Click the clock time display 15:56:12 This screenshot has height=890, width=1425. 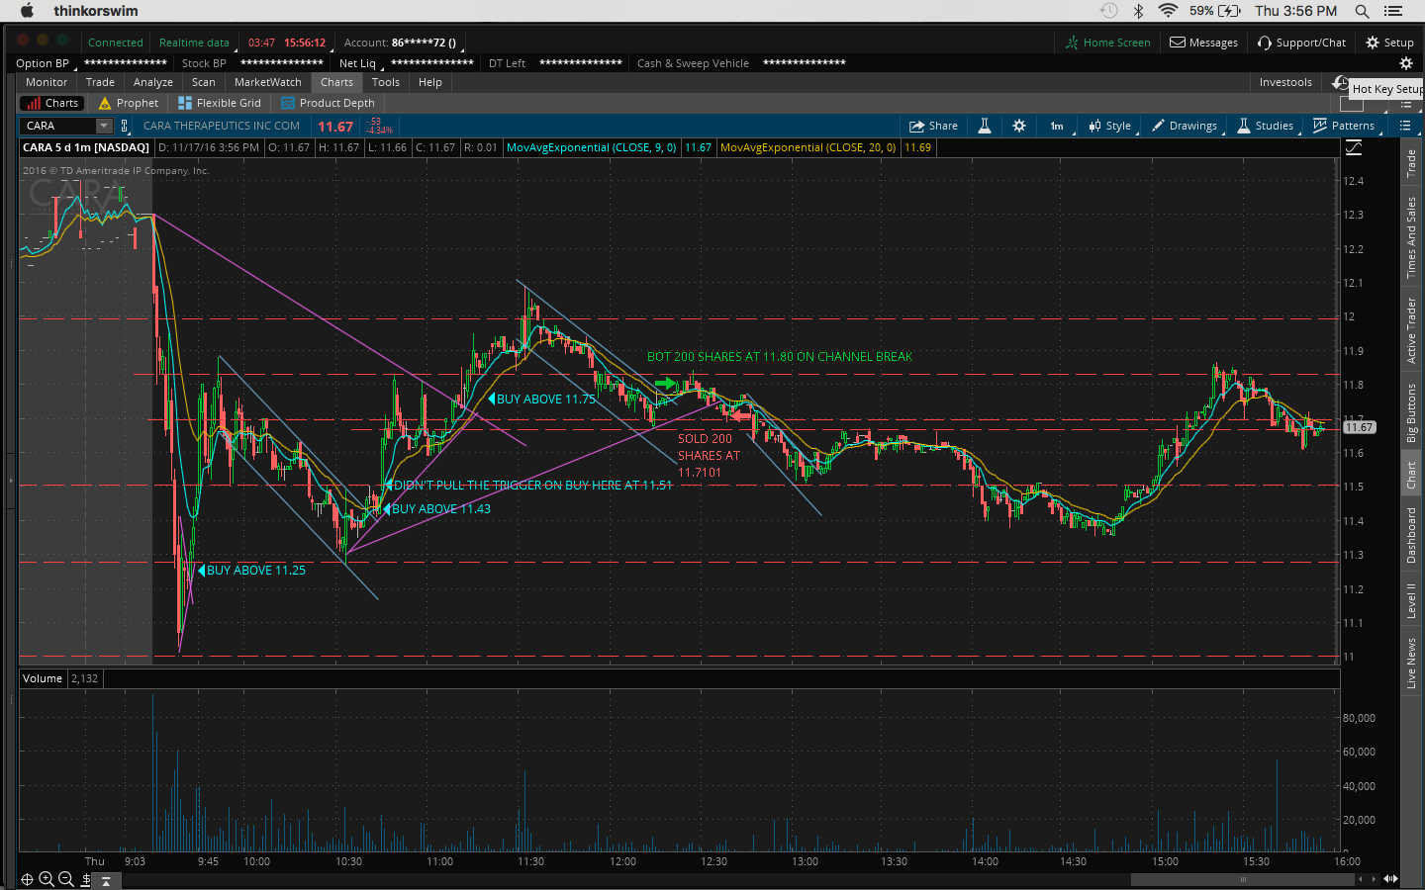pyautogui.click(x=305, y=43)
